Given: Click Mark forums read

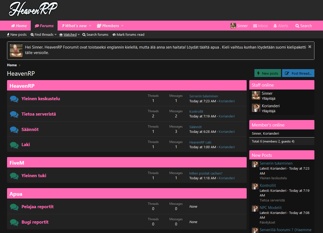Looking at the screenshot, I should click(x=128, y=34).
